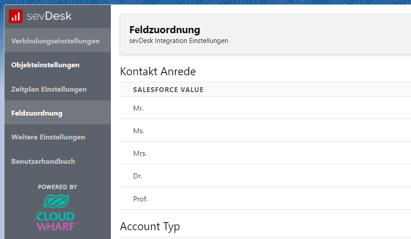Select the Feldzuordnung sidebar item

[x=37, y=113]
